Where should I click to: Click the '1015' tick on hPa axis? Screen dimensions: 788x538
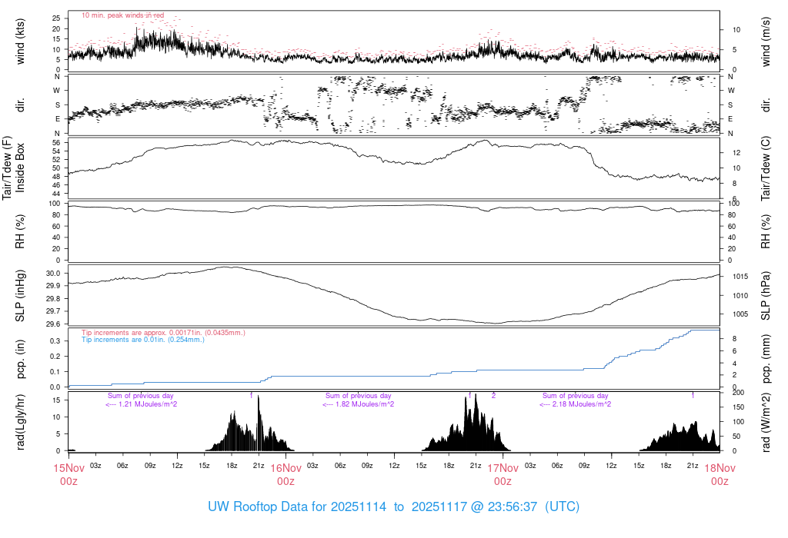coord(740,277)
